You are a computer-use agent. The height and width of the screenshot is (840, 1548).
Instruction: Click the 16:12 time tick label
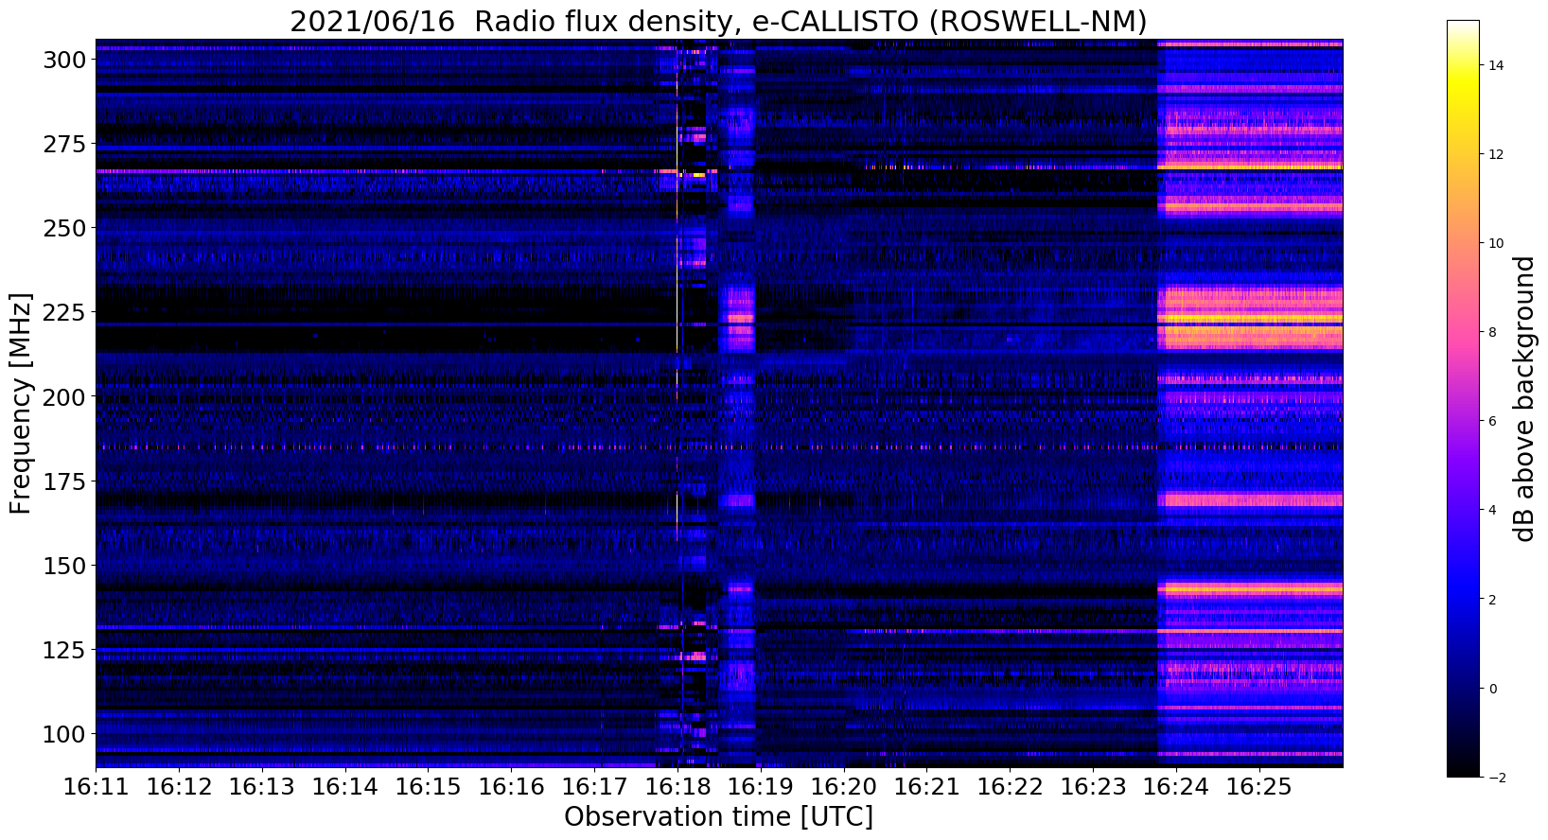click(x=179, y=786)
